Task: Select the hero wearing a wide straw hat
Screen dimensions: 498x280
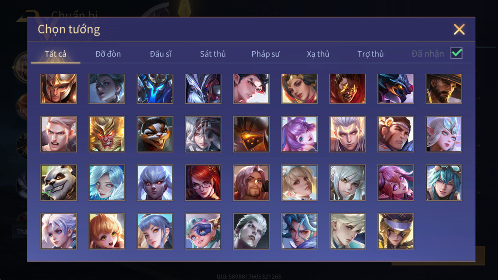Action: [444, 89]
